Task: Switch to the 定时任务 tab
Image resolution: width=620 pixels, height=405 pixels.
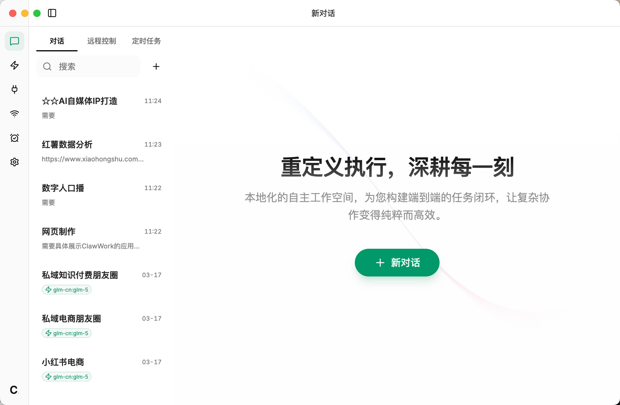Action: (x=146, y=41)
